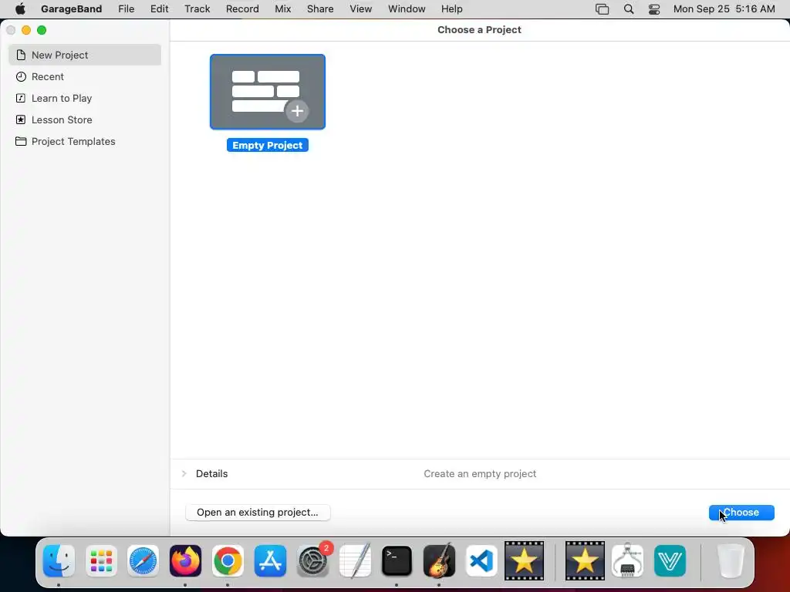Expand the Details disclosure triangle
790x592 pixels.
[x=184, y=474]
